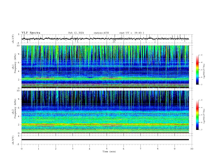This screenshot has height=167, width=216.
Task: Click time axis tick label "0"
Action: (22, 149)
